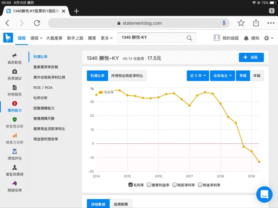
Task: Click the 1340 勝悅-KY search field
Action: 156,37
